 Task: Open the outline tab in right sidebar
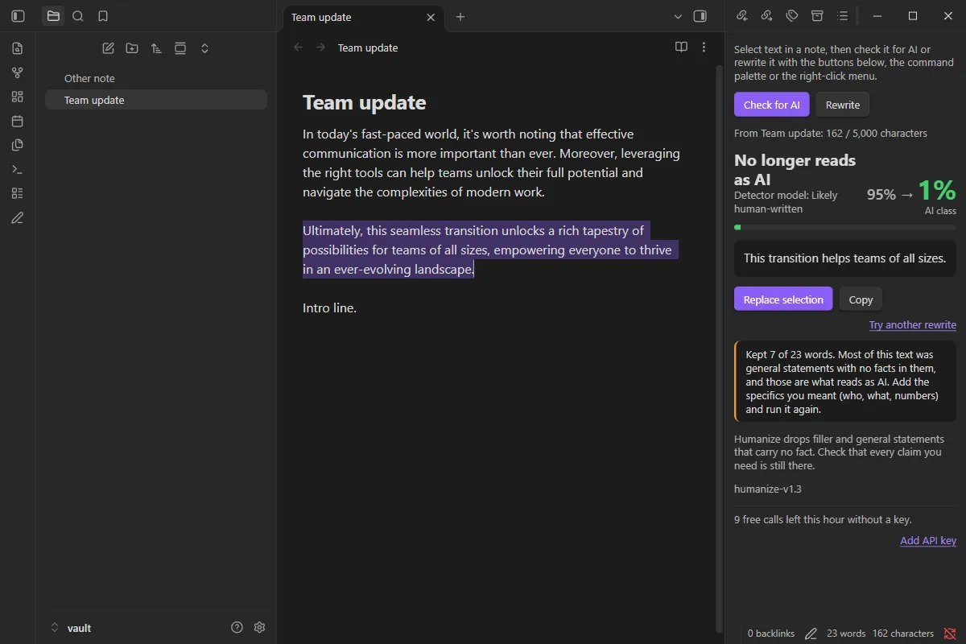click(x=842, y=16)
